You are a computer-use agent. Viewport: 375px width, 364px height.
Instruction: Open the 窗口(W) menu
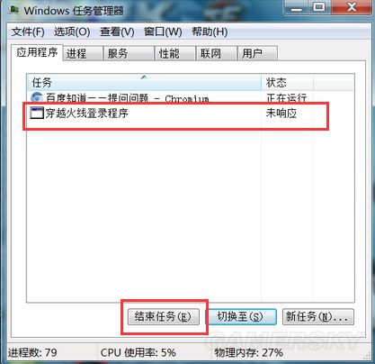pyautogui.click(x=163, y=32)
